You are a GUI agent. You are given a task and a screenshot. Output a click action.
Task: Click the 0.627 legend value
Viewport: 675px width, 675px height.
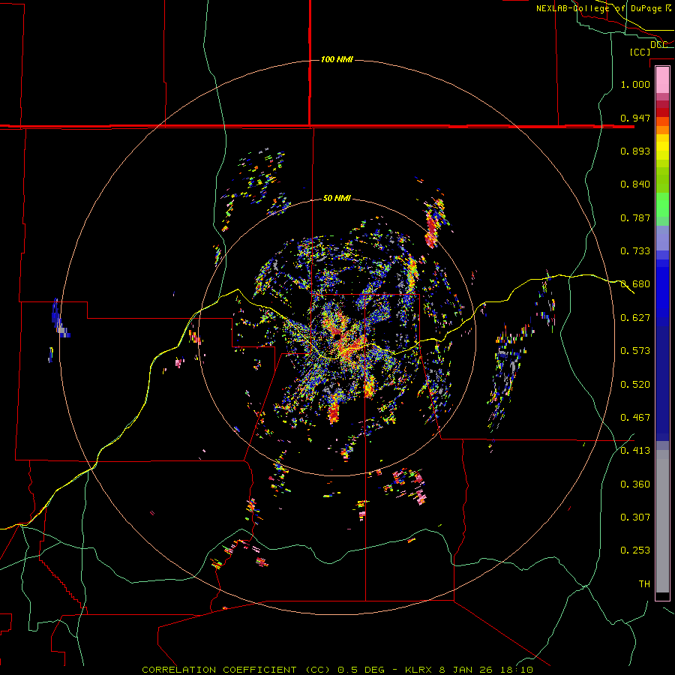click(635, 318)
